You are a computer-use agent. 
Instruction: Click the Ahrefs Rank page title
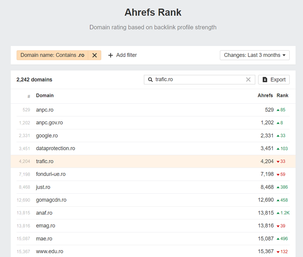click(x=153, y=12)
